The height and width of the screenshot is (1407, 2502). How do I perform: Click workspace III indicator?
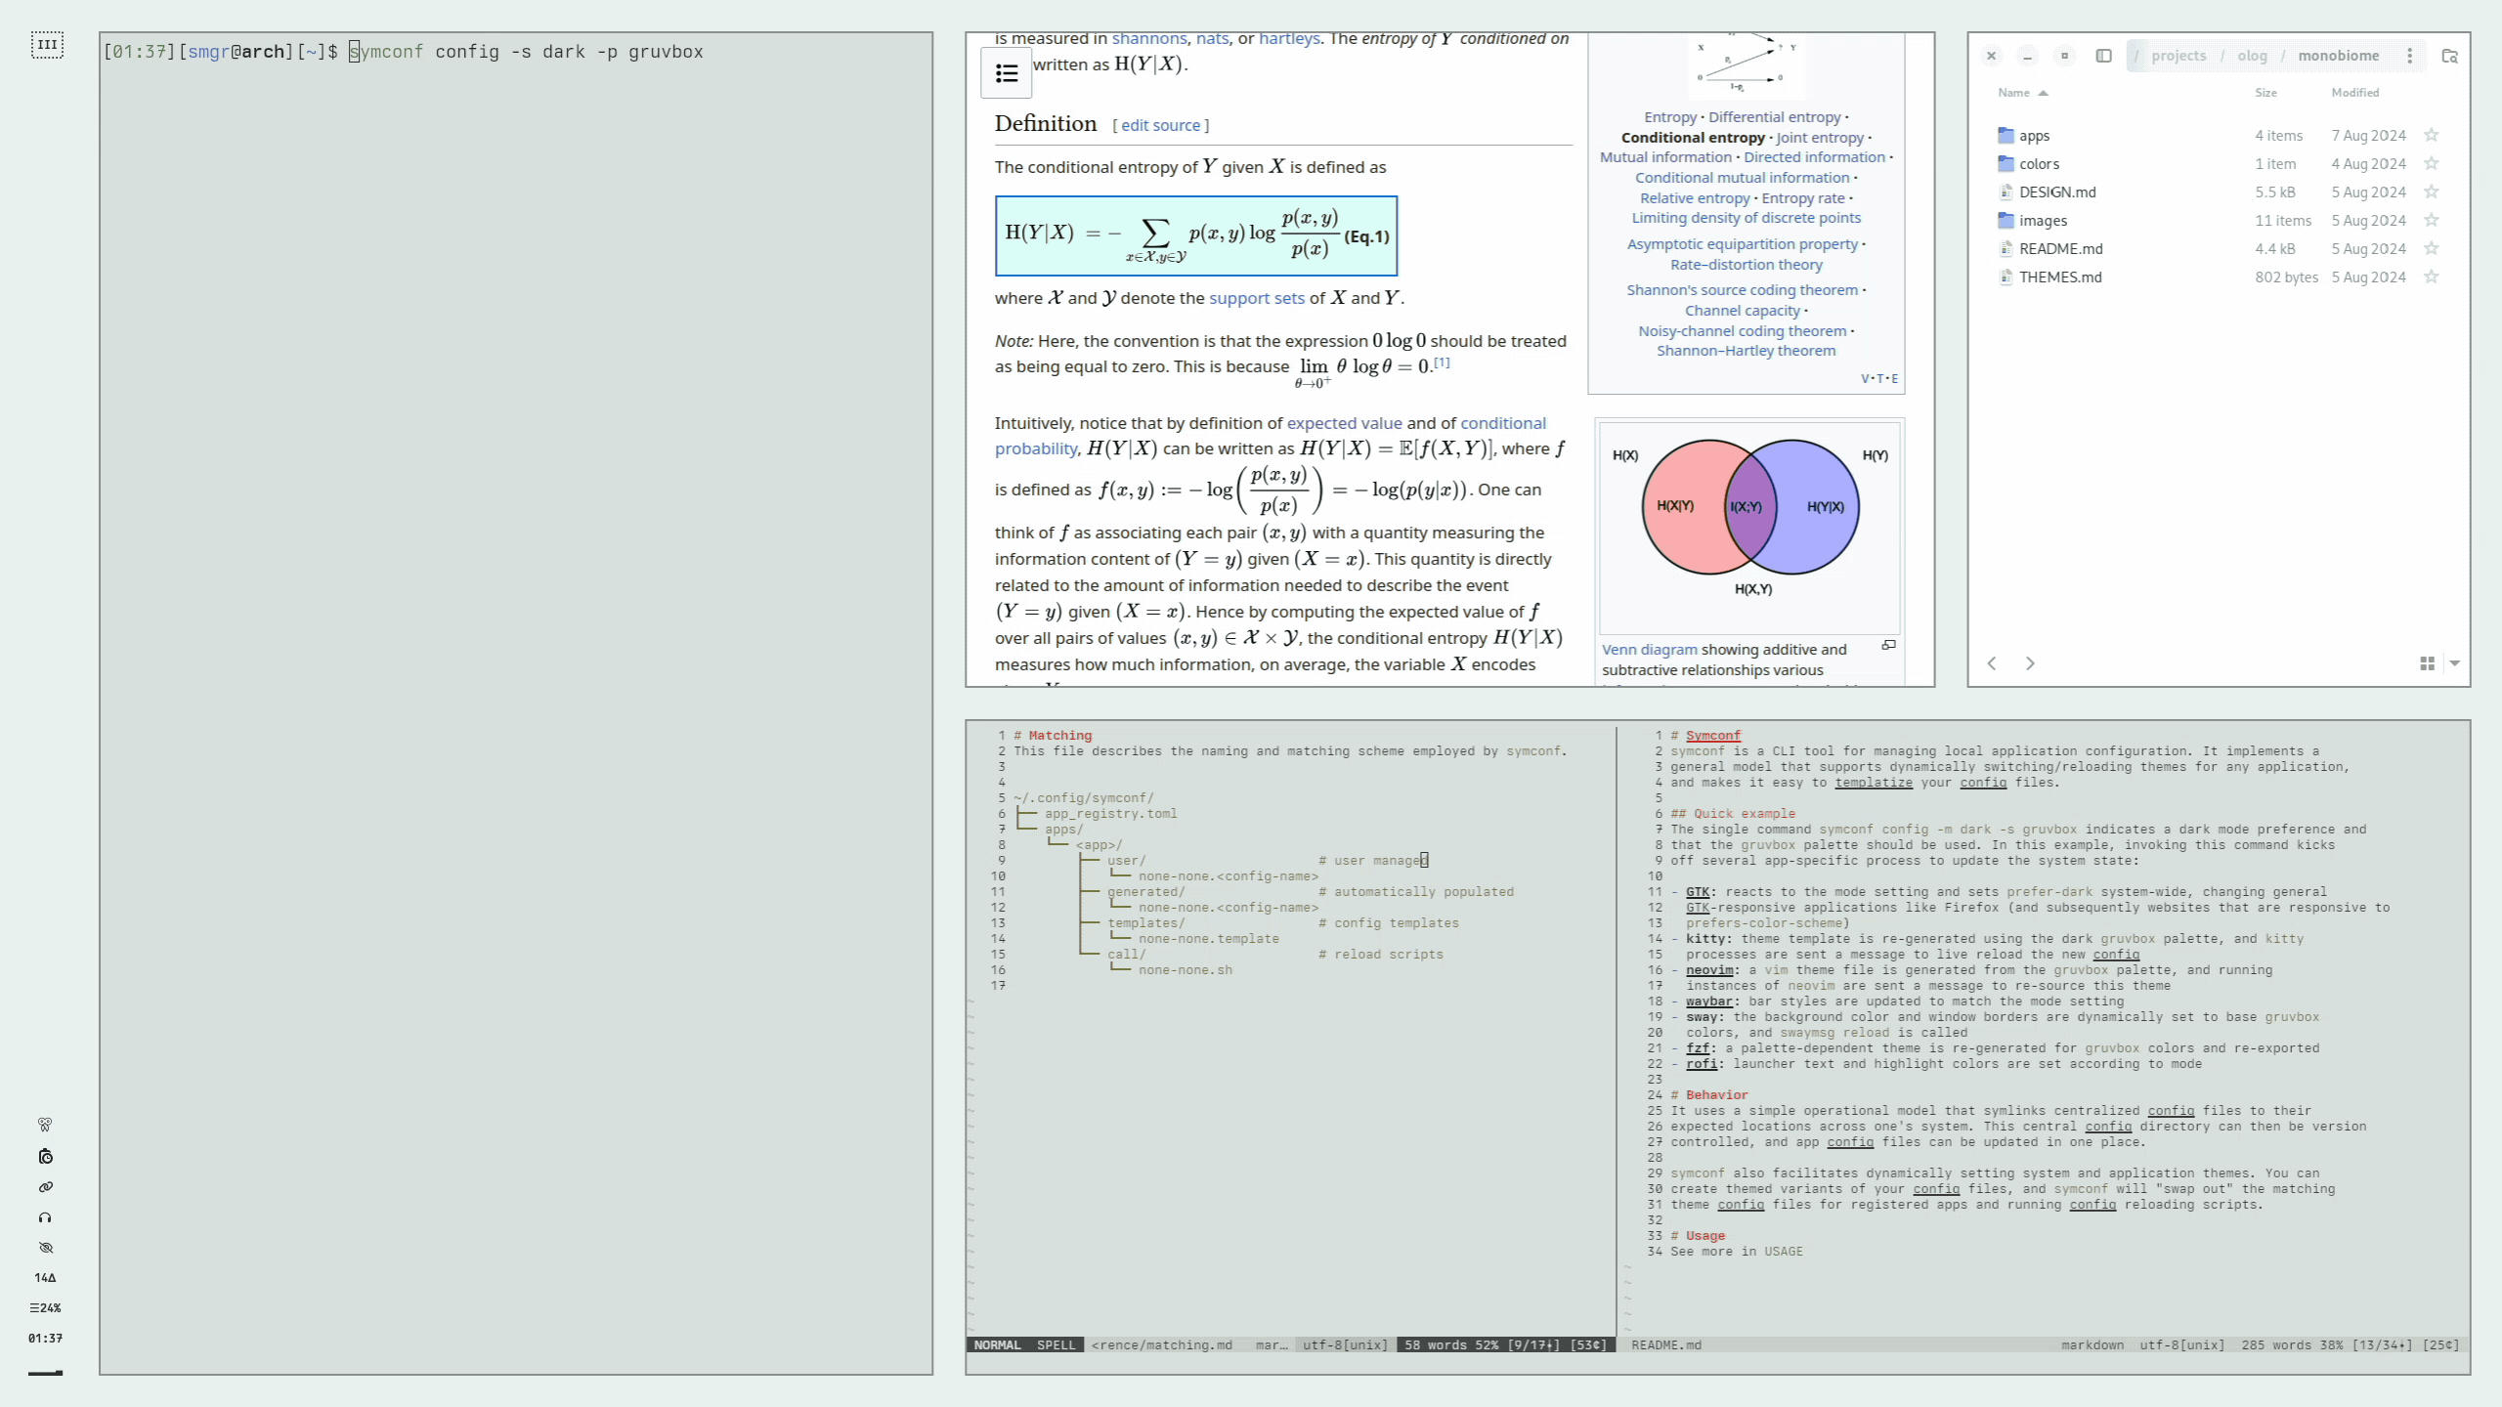point(47,45)
